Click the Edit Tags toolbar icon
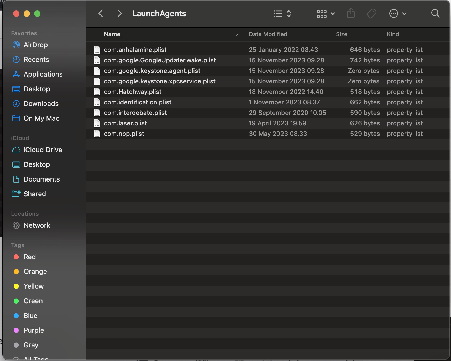 (371, 13)
